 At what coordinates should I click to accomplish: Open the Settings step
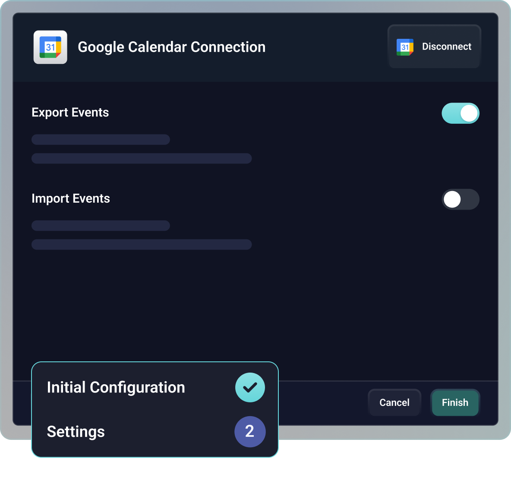click(x=76, y=432)
